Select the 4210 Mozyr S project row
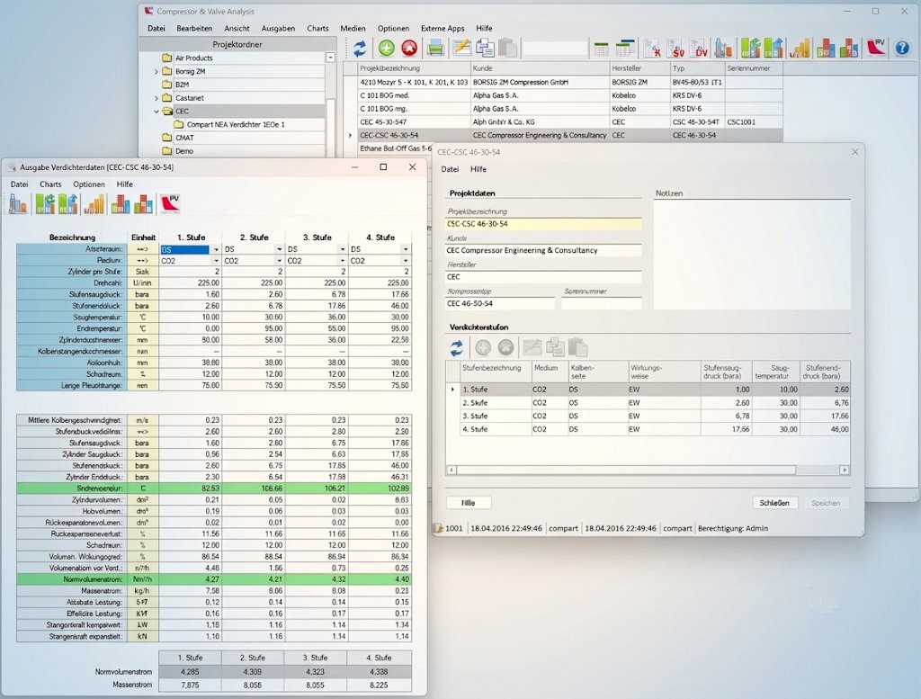 (563, 82)
